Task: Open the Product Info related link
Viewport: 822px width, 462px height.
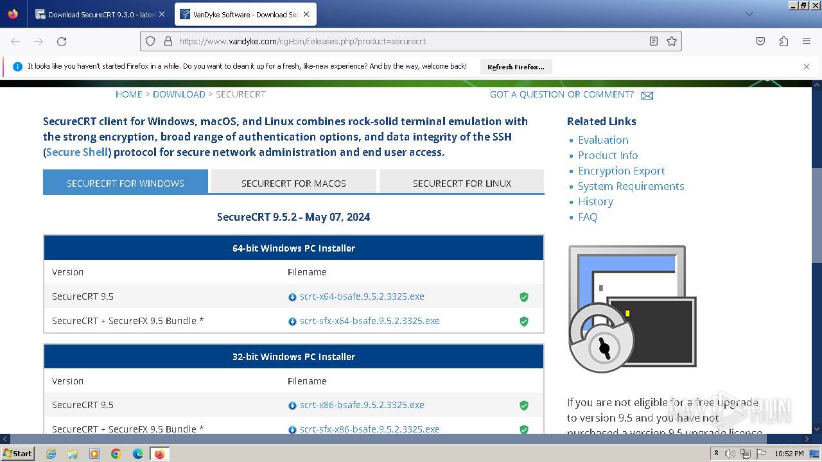Action: (608, 155)
